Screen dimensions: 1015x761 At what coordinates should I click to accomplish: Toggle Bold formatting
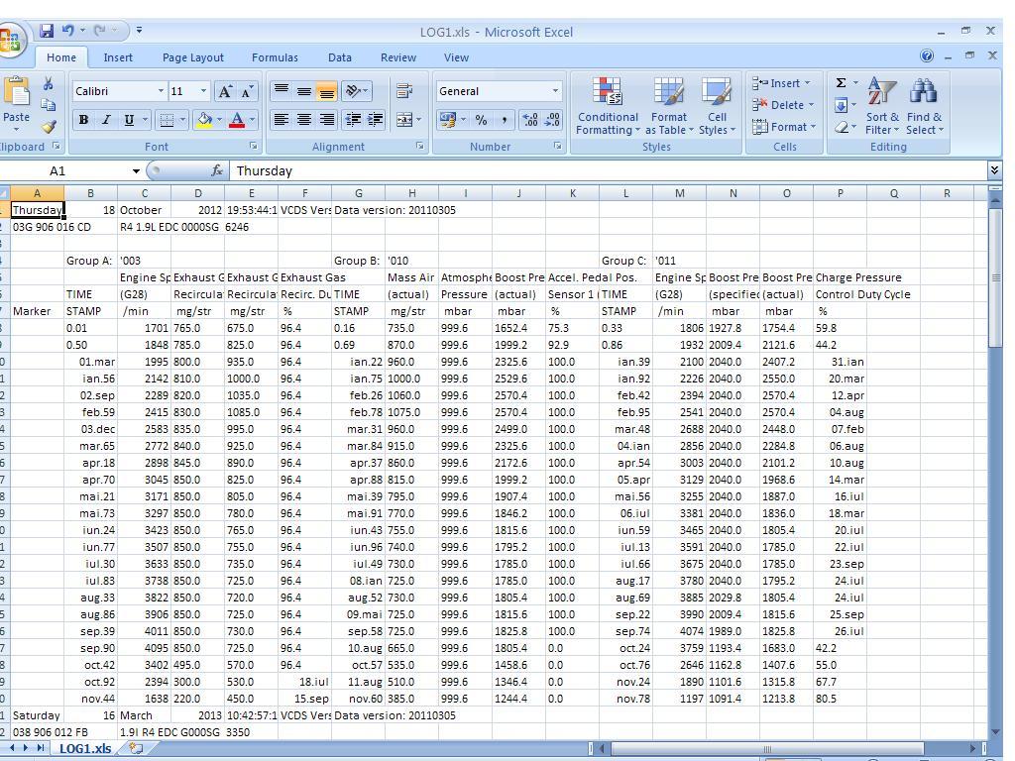[x=84, y=120]
